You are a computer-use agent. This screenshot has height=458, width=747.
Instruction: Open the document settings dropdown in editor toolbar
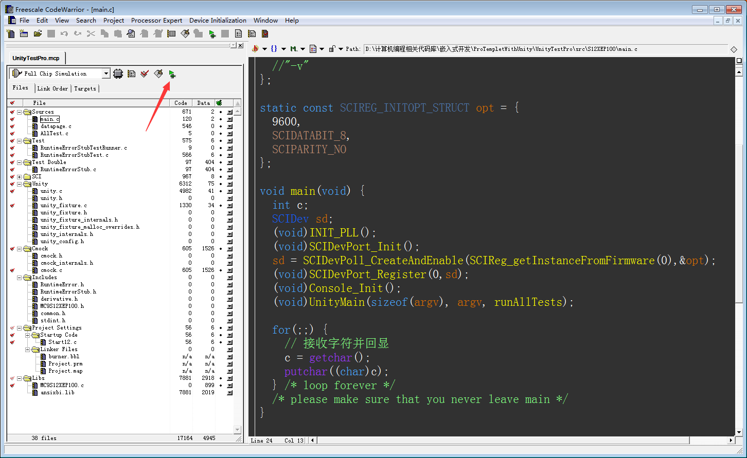pyautogui.click(x=316, y=49)
